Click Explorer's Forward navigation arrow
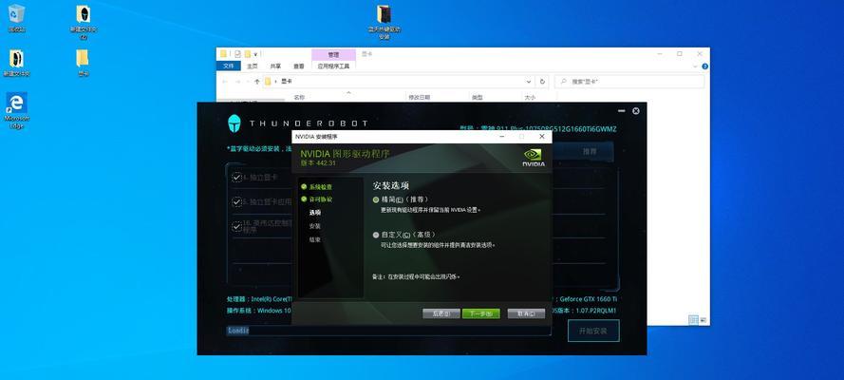The image size is (844, 380). click(x=239, y=82)
